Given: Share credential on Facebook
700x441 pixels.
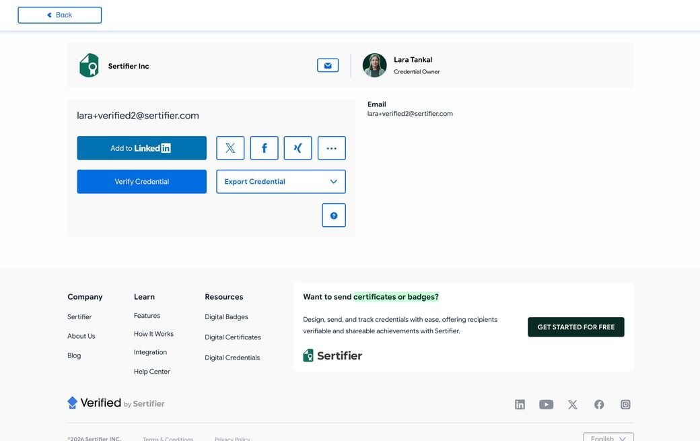Looking at the screenshot, I should tap(265, 148).
